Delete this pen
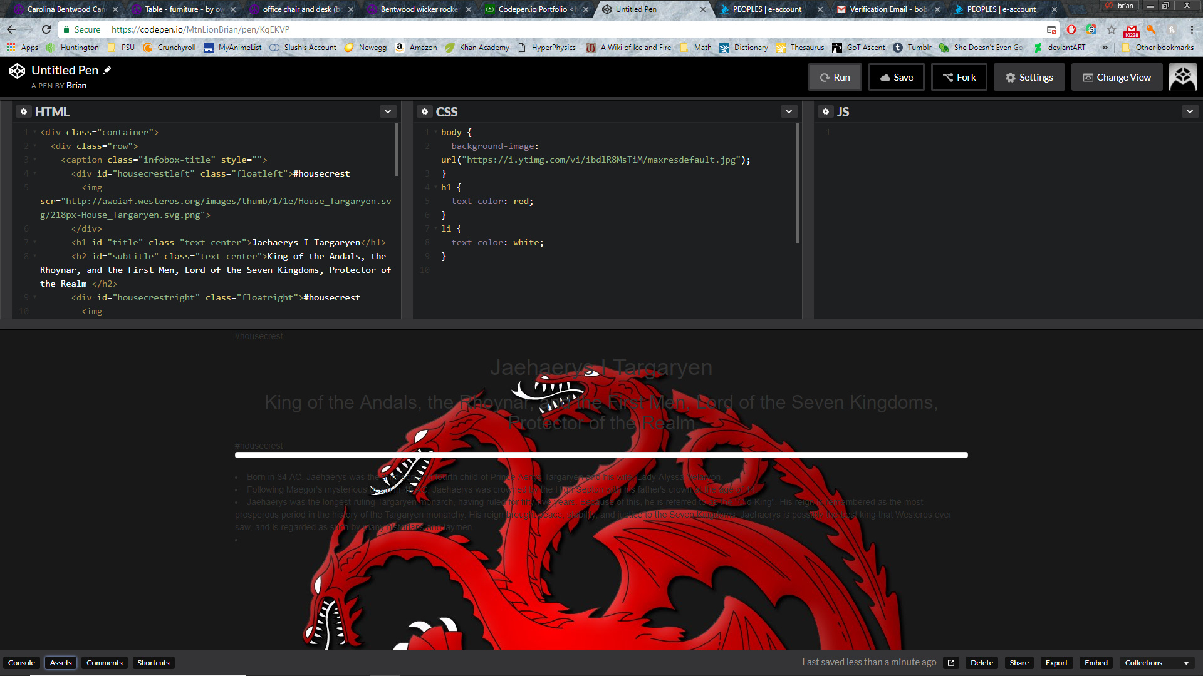The width and height of the screenshot is (1203, 676). [982, 663]
